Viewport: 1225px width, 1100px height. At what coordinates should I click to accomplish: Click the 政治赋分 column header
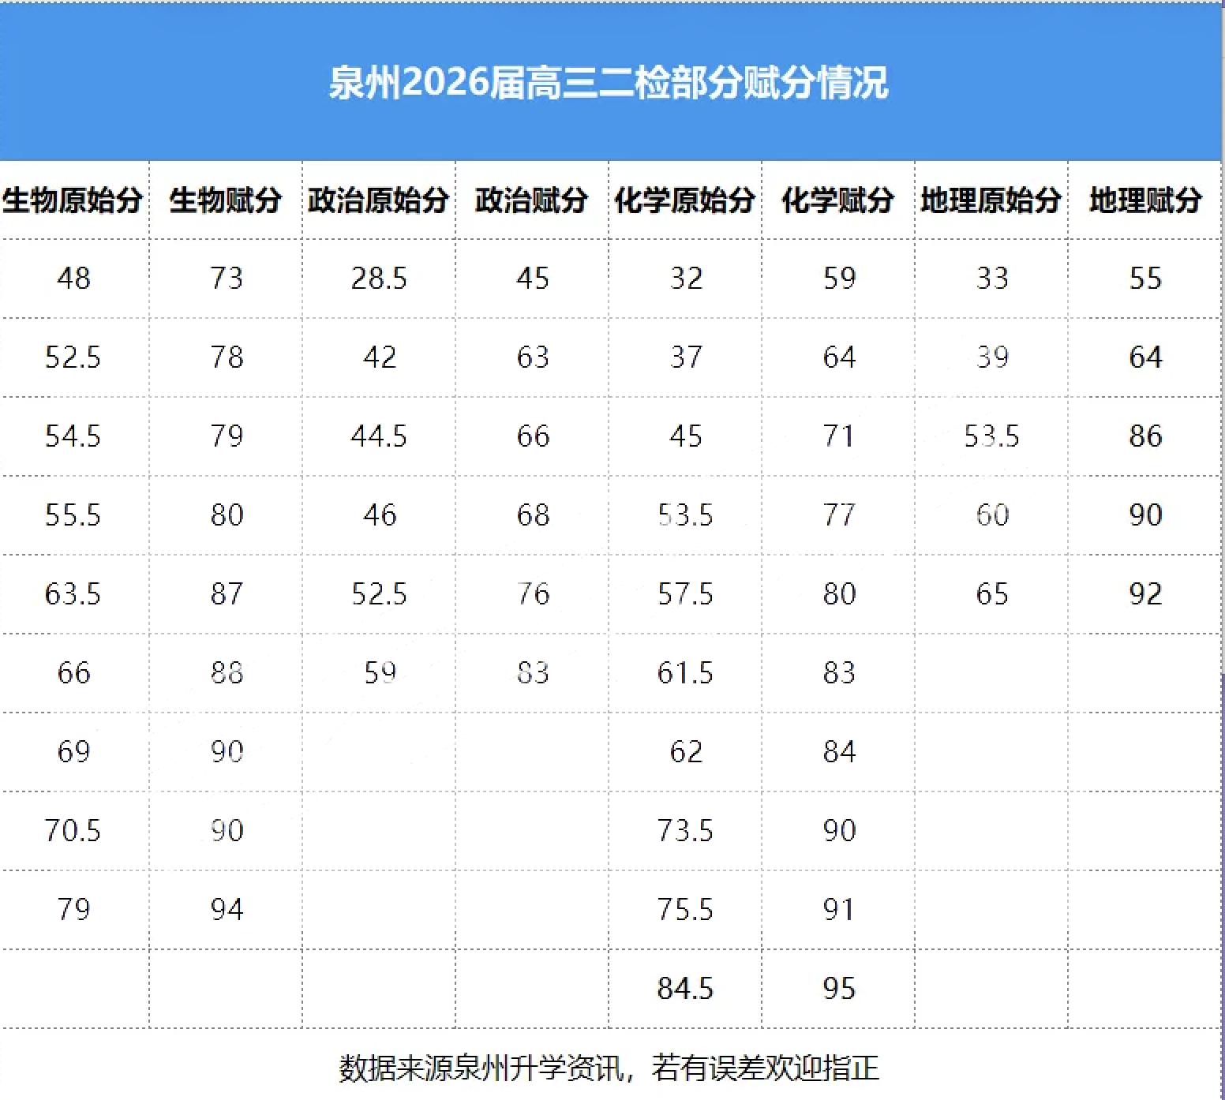(x=530, y=202)
